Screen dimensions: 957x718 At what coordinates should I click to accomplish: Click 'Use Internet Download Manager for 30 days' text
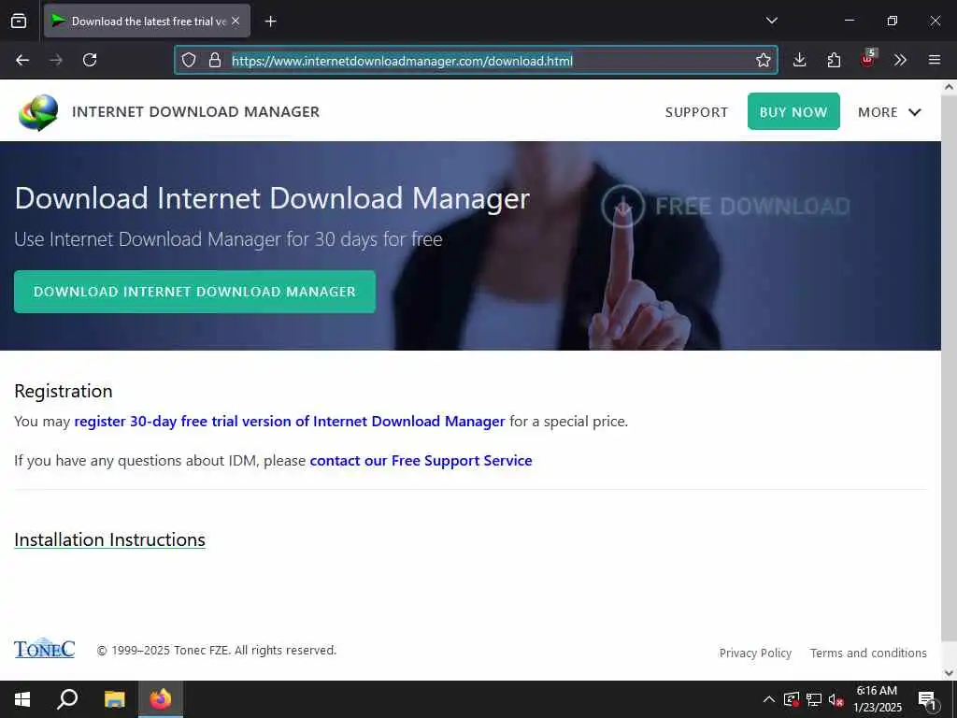(x=228, y=239)
